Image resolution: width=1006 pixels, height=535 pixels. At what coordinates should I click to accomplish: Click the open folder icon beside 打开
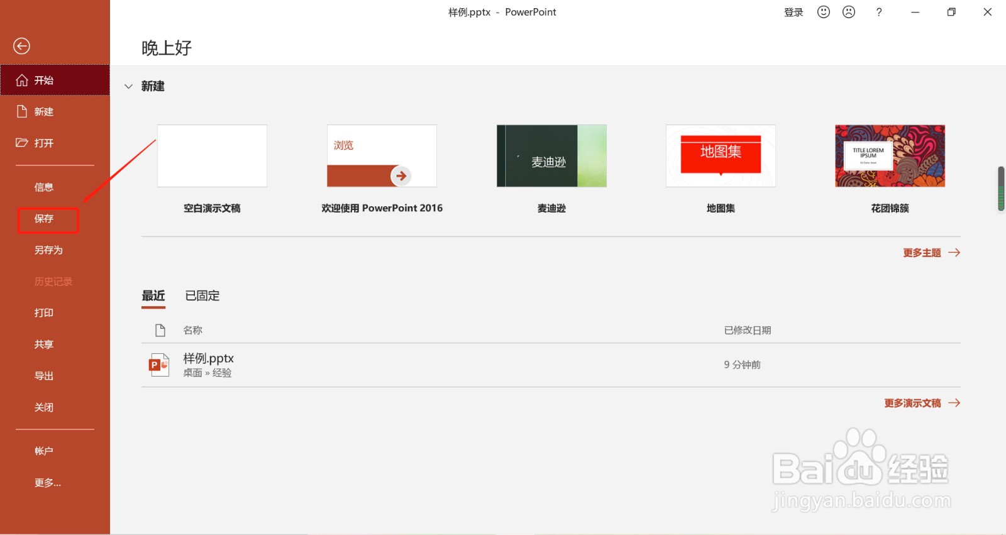click(x=22, y=143)
